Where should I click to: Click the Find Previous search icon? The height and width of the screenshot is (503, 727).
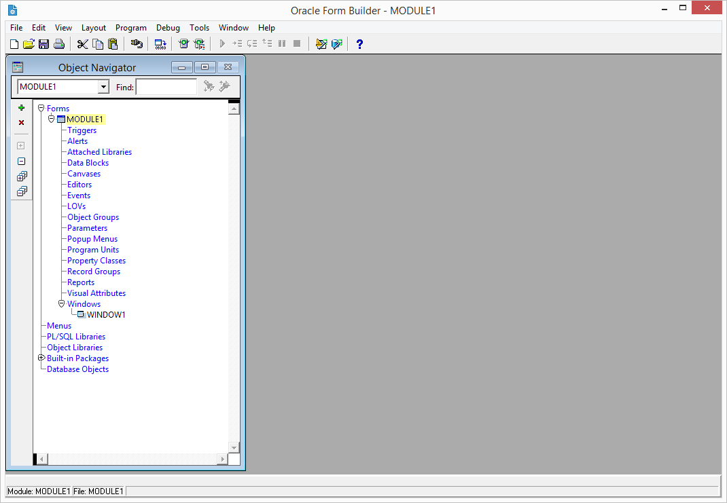click(224, 87)
